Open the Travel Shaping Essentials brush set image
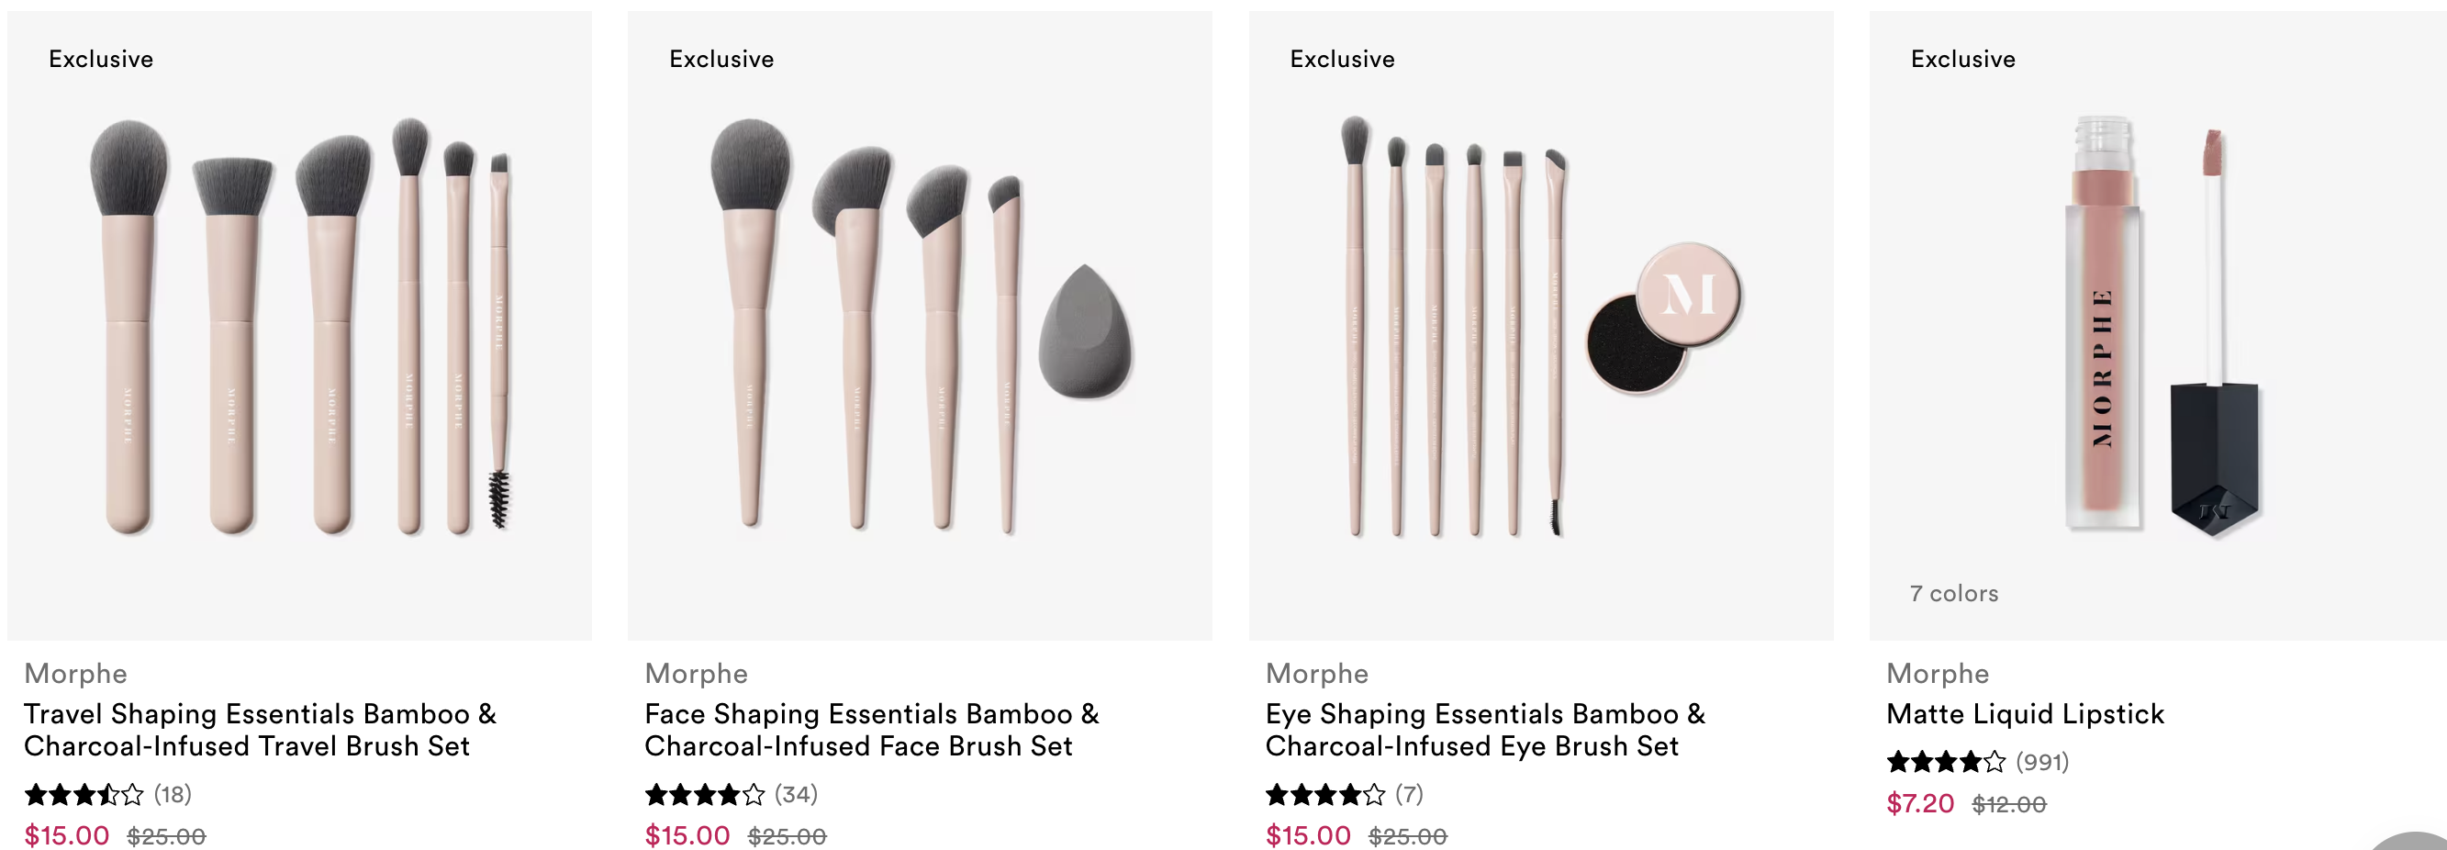Image resolution: width=2447 pixels, height=850 pixels. [x=299, y=326]
